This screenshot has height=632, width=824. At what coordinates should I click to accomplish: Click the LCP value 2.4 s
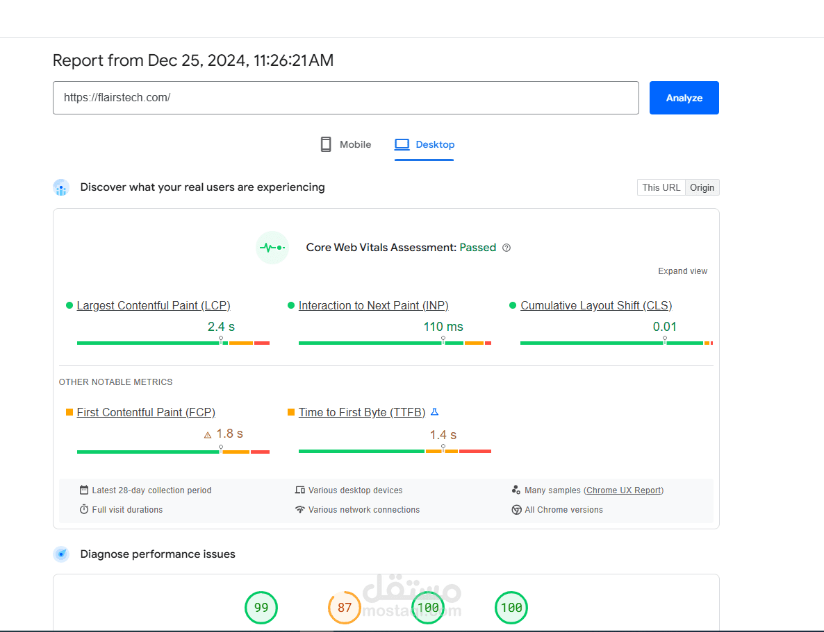click(221, 327)
